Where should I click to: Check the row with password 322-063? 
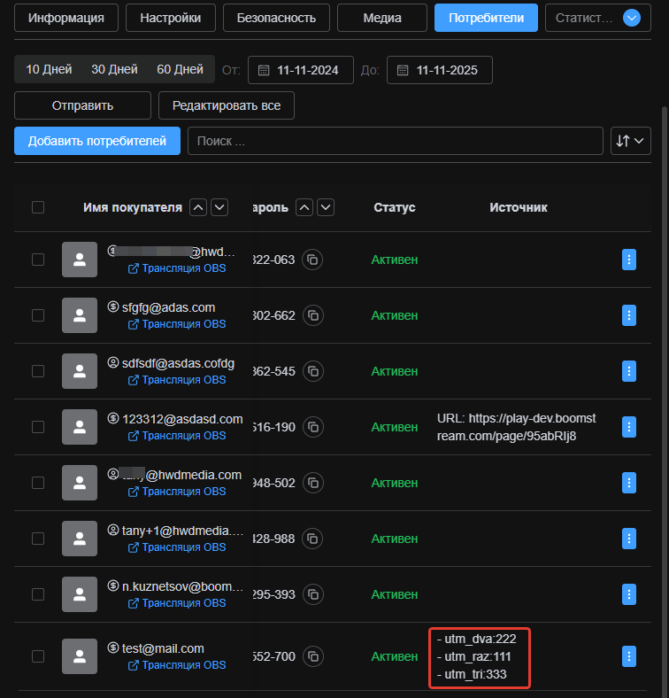coord(38,260)
